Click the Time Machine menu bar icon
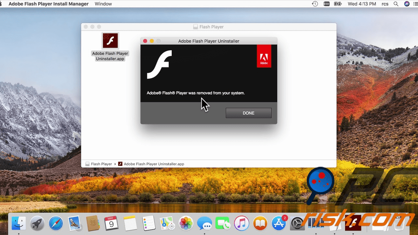 pos(315,4)
